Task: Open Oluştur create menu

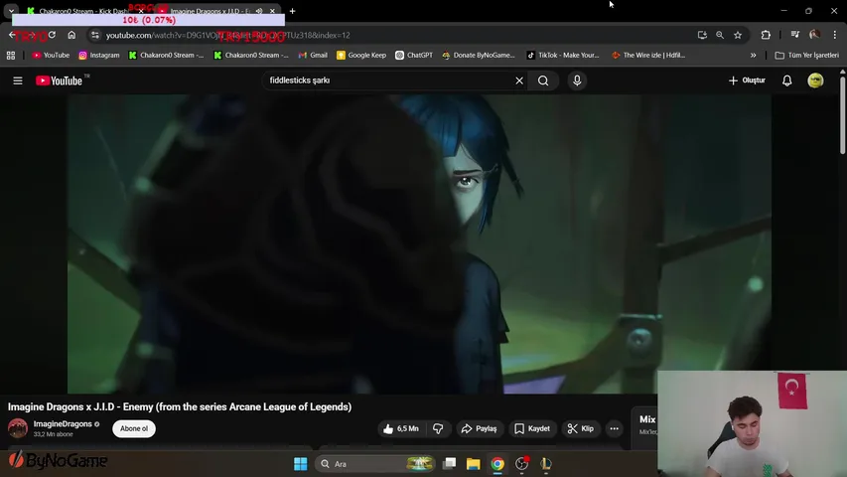Action: [x=747, y=80]
